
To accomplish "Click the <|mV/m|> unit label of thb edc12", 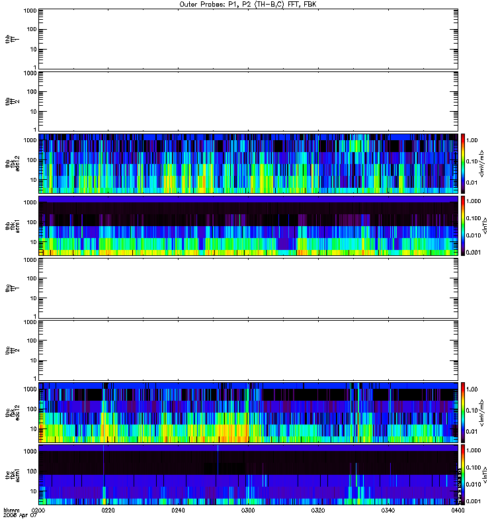I will pyautogui.click(x=482, y=163).
